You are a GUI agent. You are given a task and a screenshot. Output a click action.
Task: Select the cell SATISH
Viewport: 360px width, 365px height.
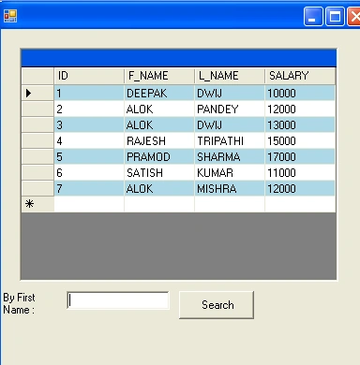(x=159, y=172)
